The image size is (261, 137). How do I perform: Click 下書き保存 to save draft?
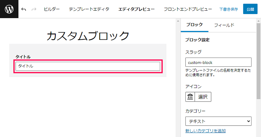[229, 9]
